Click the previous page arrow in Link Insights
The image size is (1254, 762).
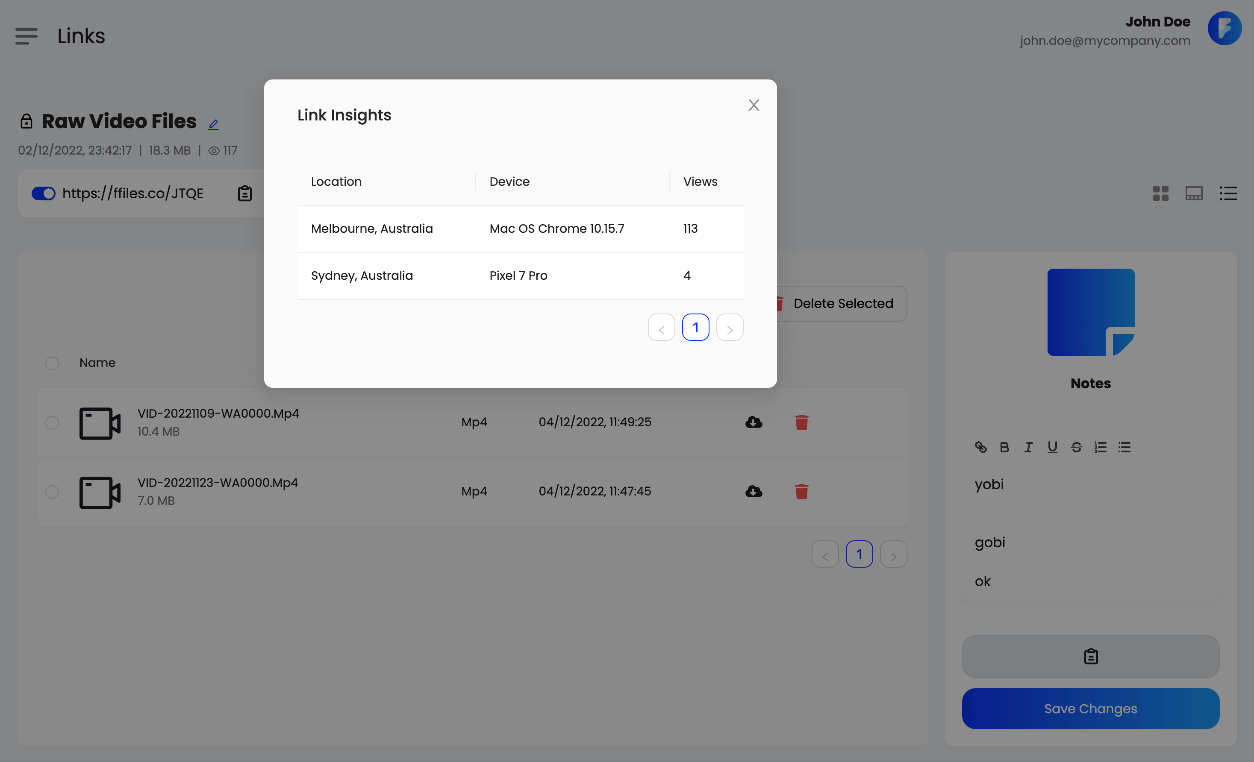tap(661, 327)
